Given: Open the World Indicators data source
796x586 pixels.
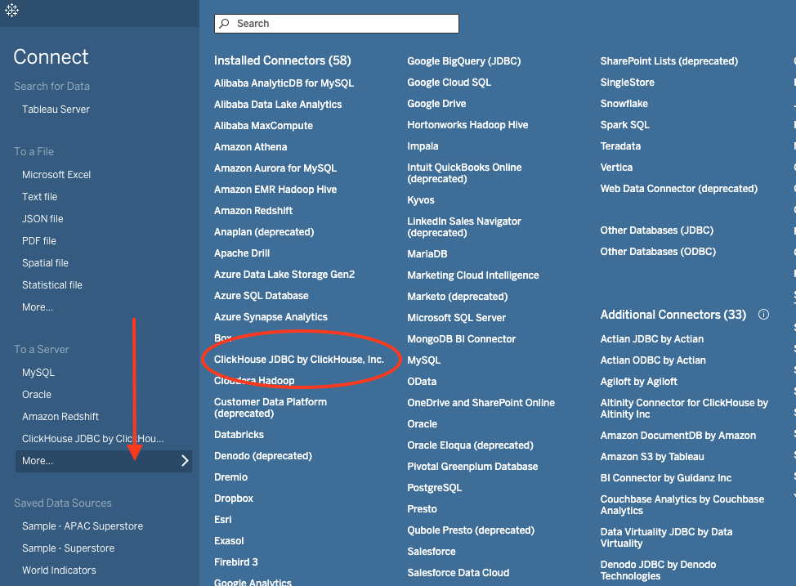Looking at the screenshot, I should tap(59, 570).
